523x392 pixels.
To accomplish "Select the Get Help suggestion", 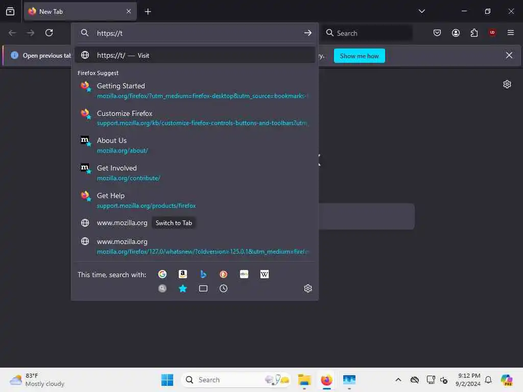I will (195, 200).
